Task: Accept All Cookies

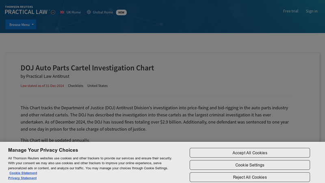Action: [x=250, y=153]
